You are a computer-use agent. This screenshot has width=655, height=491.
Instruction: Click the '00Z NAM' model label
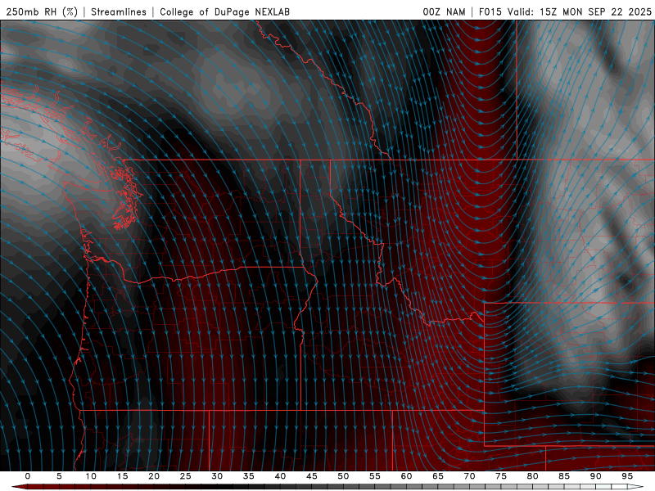(444, 12)
